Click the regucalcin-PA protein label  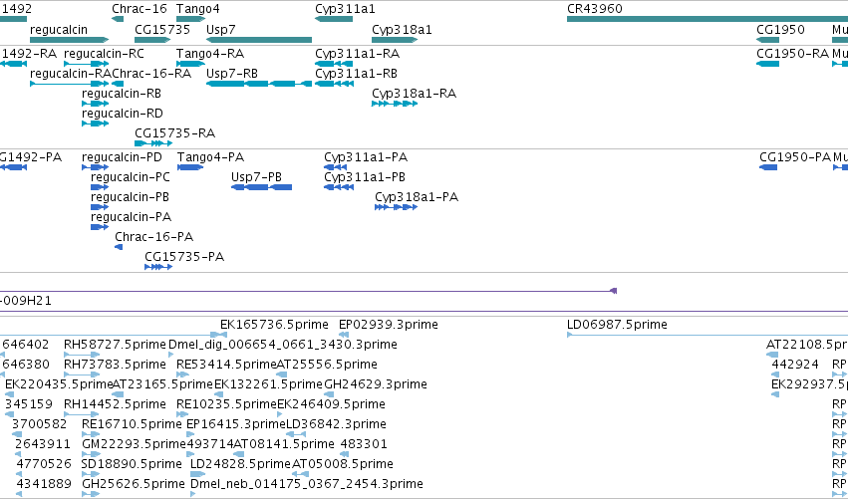coord(131,217)
